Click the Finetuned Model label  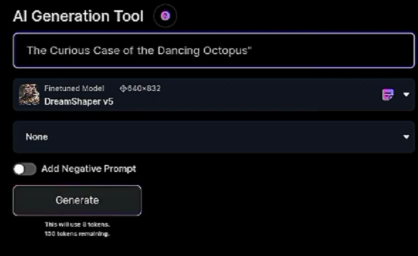74,88
